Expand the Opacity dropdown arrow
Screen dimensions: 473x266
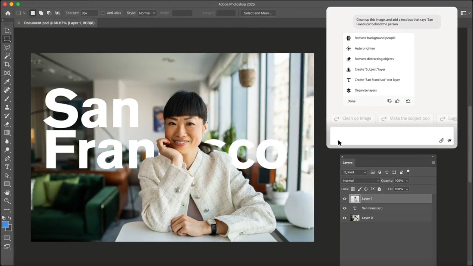407,181
